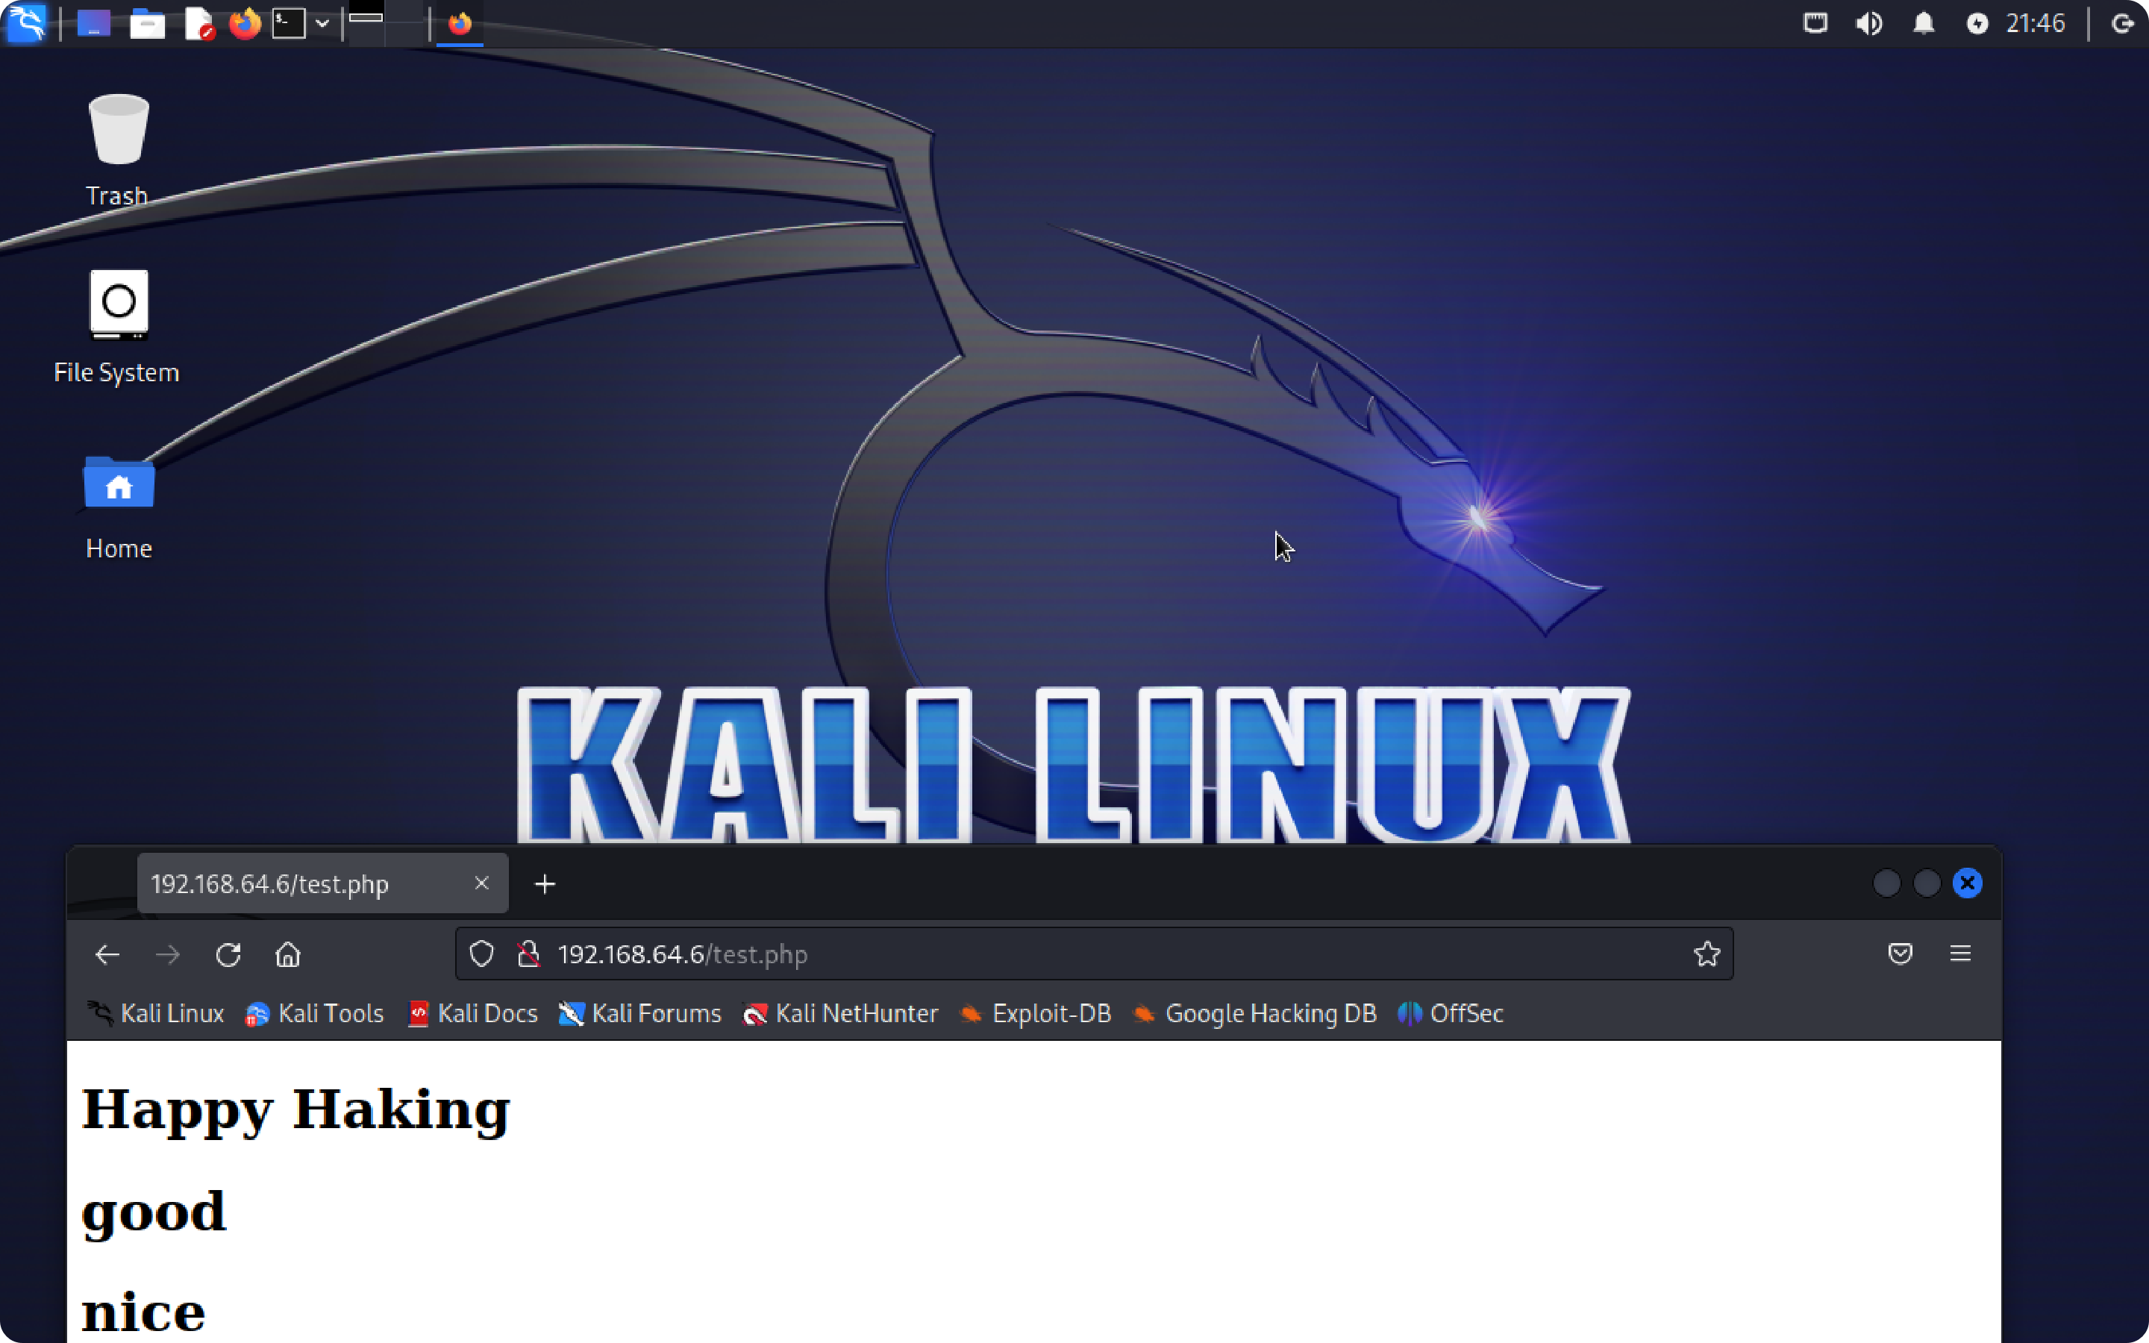Image resolution: width=2149 pixels, height=1343 pixels.
Task: Open the OffSec bookmark
Action: tap(1449, 1013)
